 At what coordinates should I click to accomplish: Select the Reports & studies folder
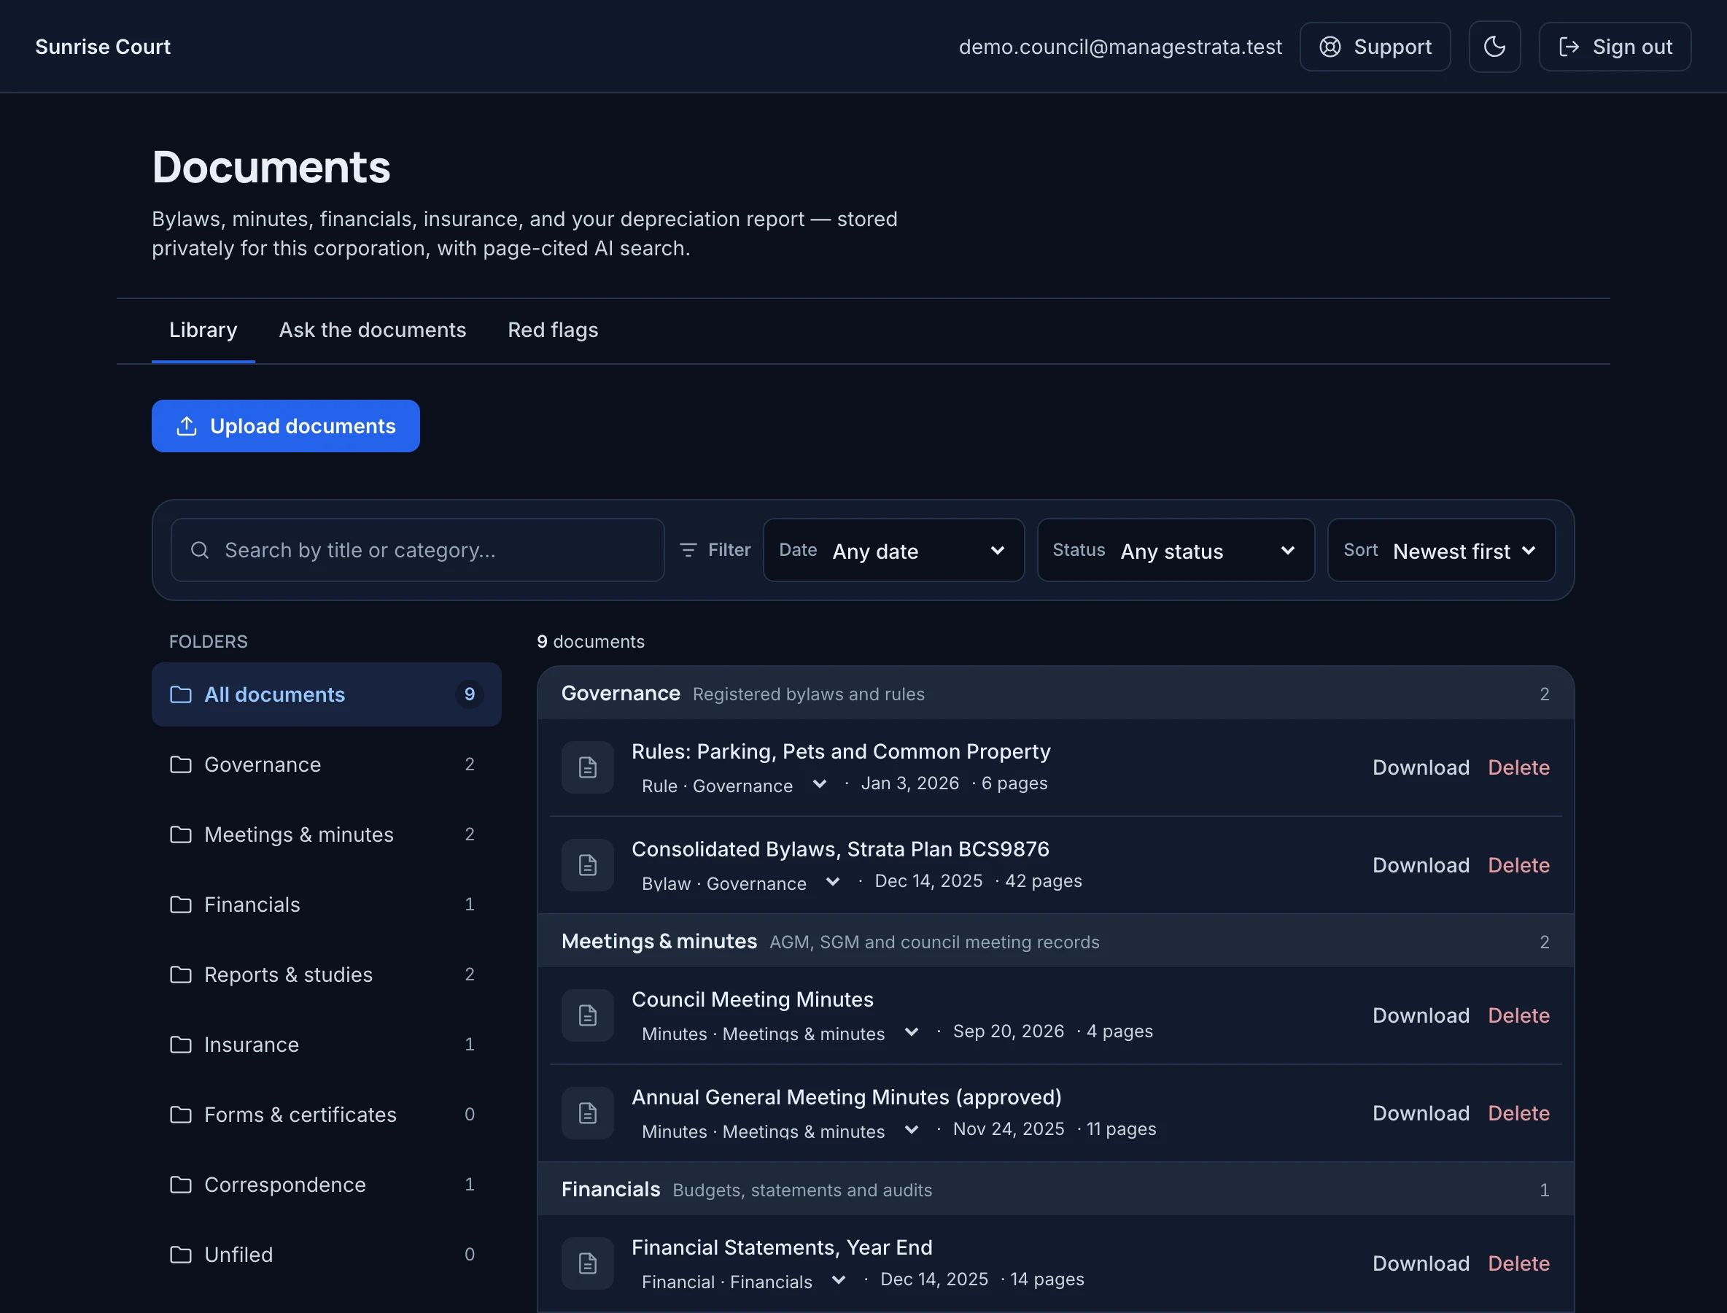coord(326,975)
